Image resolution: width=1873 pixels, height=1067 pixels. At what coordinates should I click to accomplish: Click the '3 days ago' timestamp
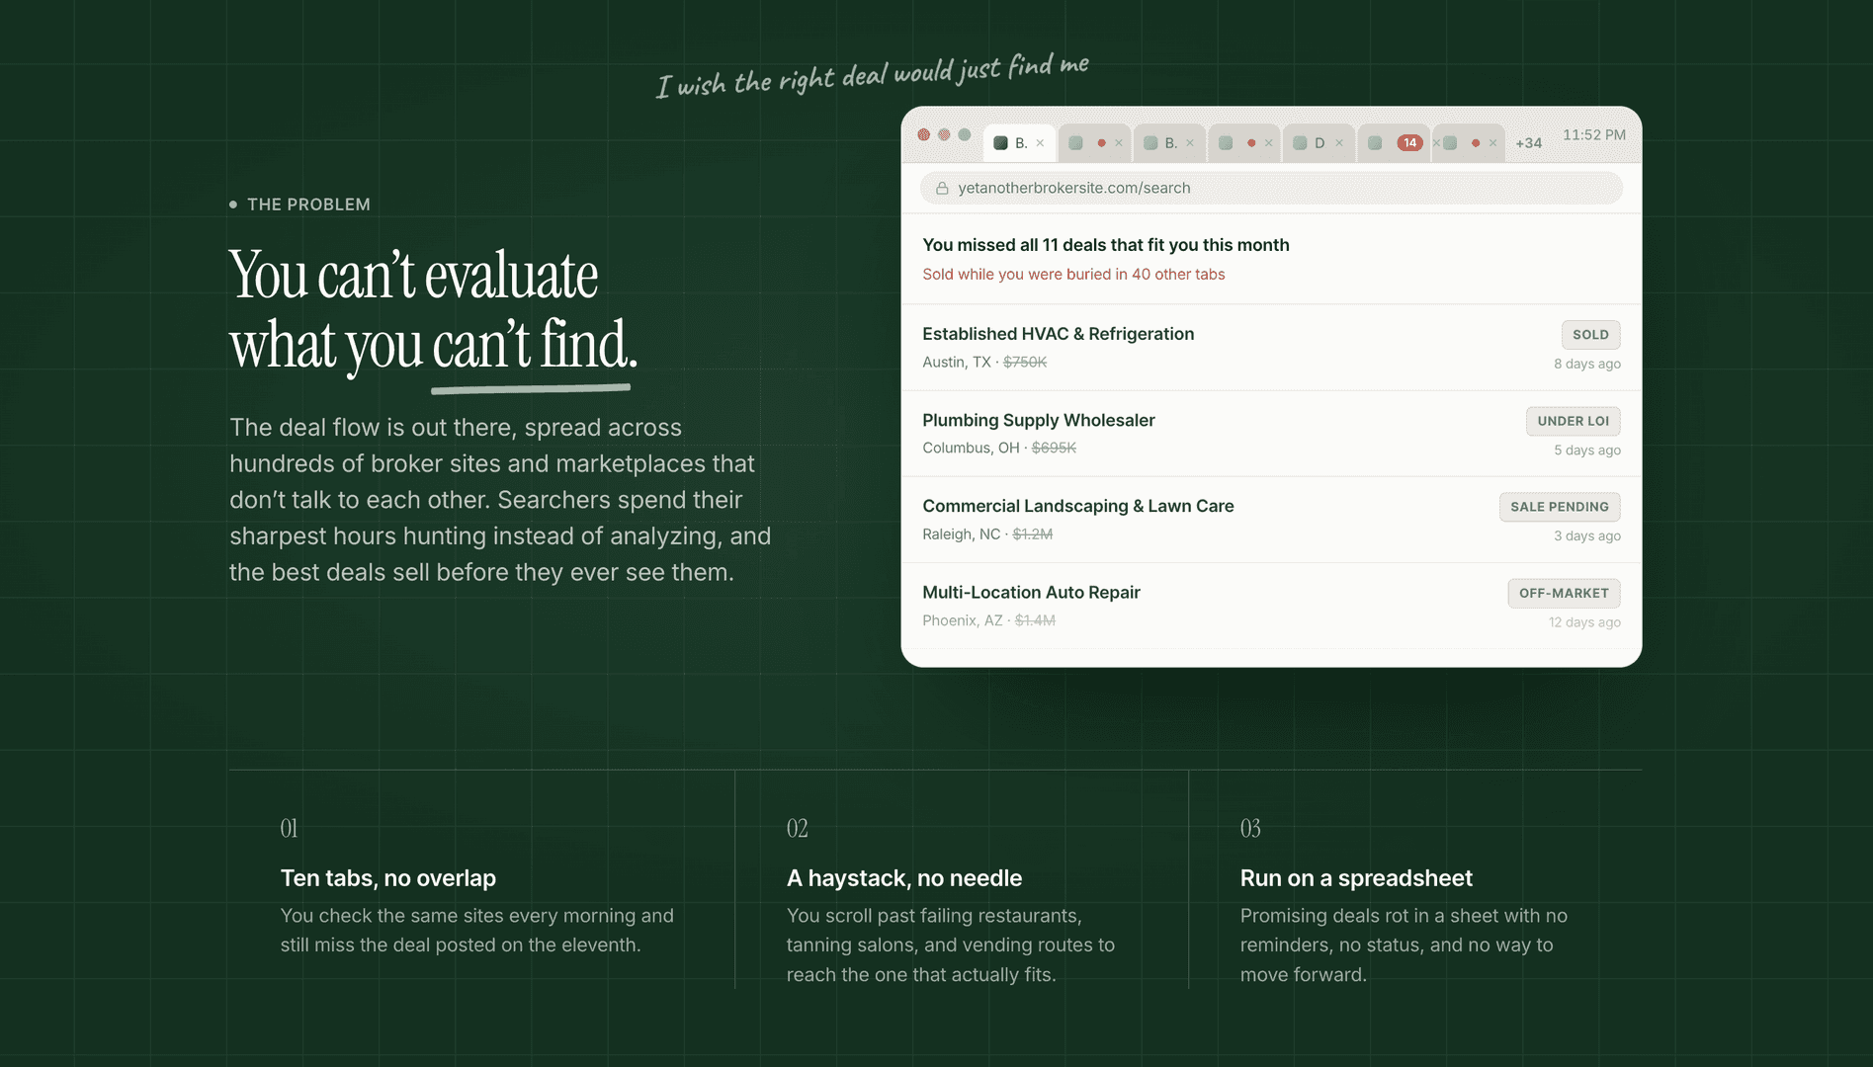pyautogui.click(x=1587, y=535)
